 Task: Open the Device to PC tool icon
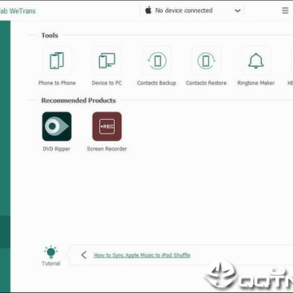click(x=107, y=60)
